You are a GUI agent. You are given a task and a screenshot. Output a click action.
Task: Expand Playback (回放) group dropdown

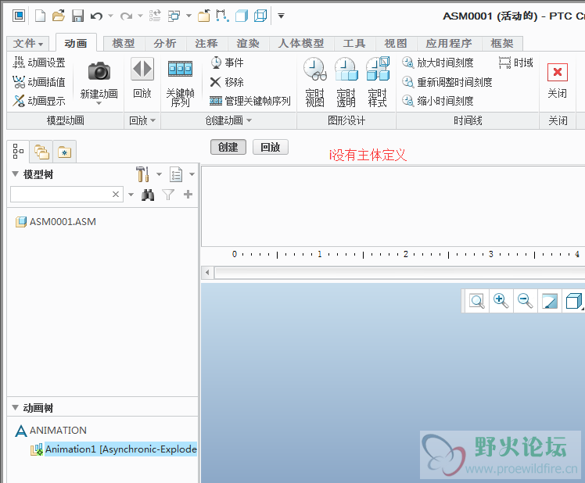153,120
